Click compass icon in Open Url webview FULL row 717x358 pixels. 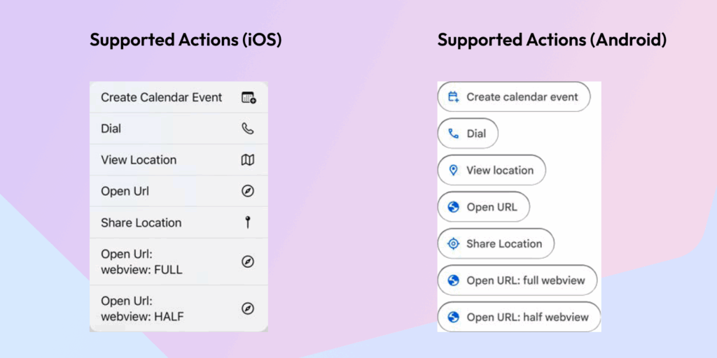pyautogui.click(x=248, y=262)
